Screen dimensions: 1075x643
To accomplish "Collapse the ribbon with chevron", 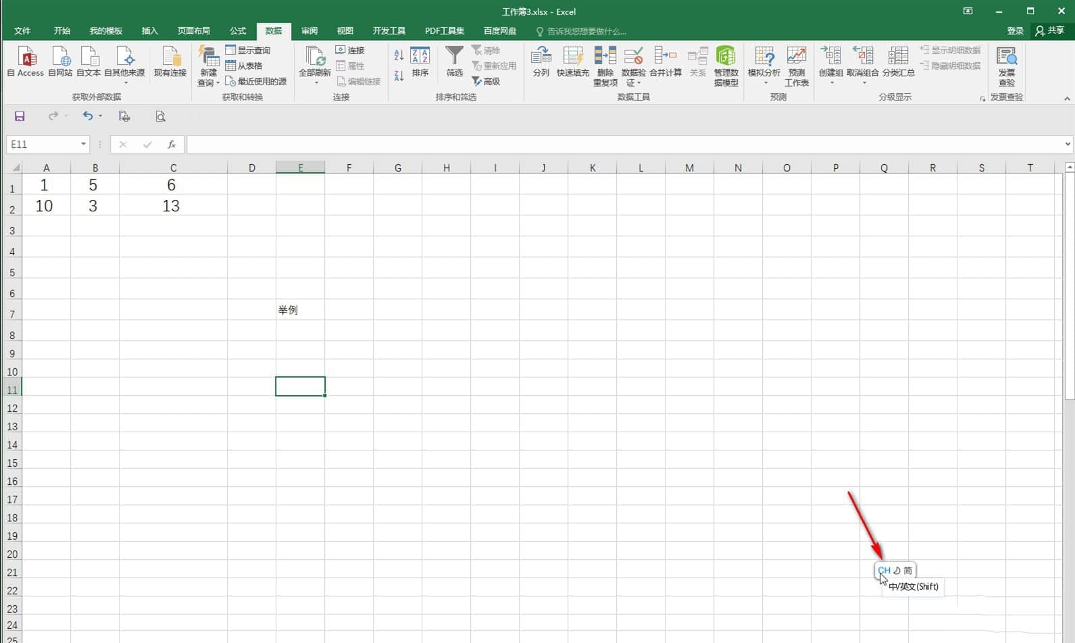I will (1067, 99).
